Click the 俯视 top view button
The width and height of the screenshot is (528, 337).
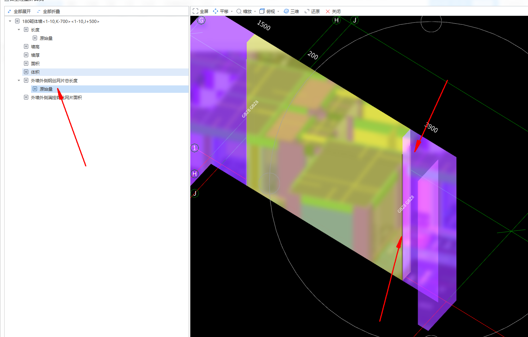pos(267,12)
